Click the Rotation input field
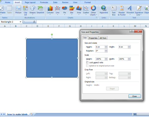 click(100, 51)
